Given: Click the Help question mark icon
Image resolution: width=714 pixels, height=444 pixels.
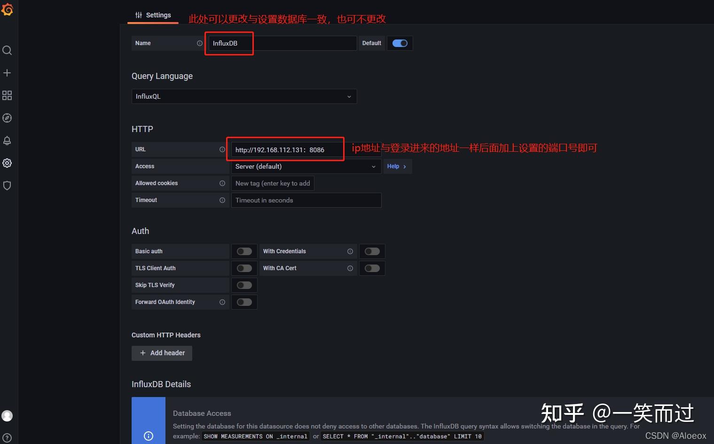Looking at the screenshot, I should pyautogui.click(x=7, y=437).
